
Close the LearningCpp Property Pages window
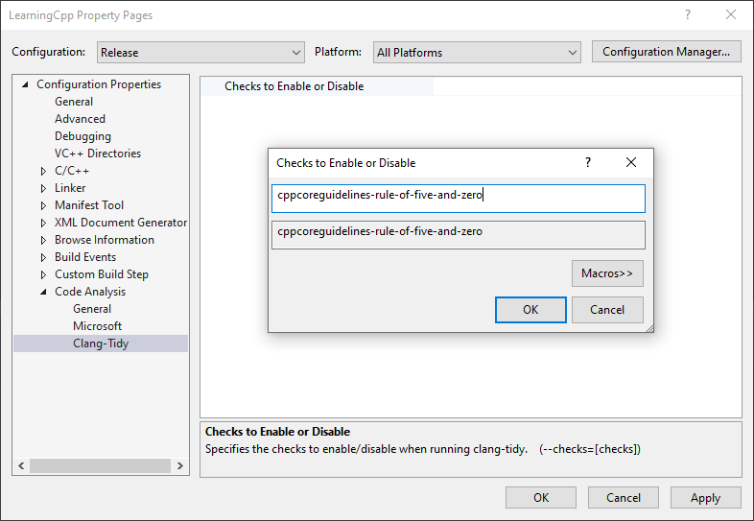[x=731, y=15]
